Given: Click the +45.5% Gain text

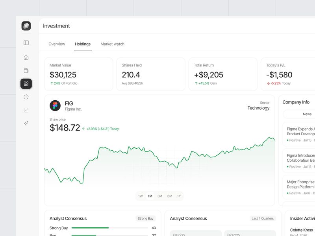Looking at the screenshot, I should pyautogui.click(x=206, y=83).
